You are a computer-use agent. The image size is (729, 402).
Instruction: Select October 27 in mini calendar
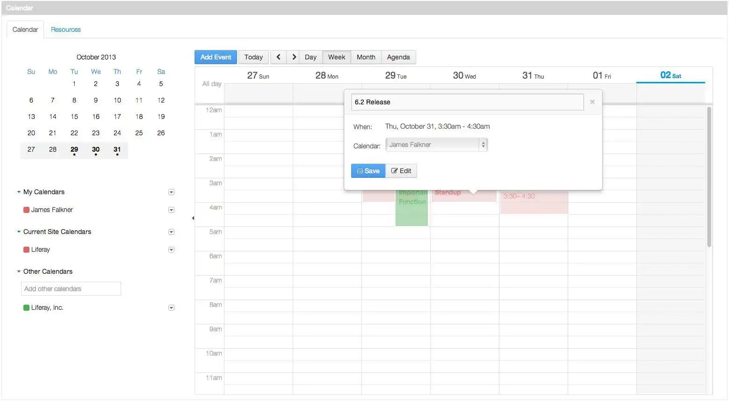pyautogui.click(x=31, y=149)
